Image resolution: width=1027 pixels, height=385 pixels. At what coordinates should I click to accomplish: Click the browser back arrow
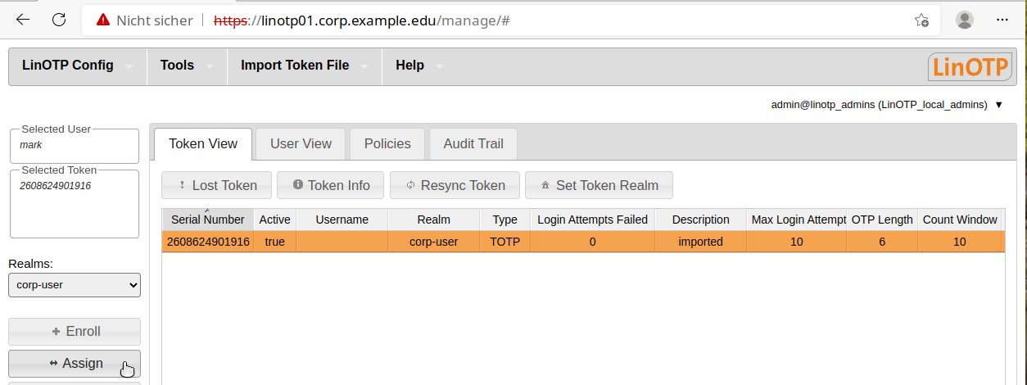point(22,20)
